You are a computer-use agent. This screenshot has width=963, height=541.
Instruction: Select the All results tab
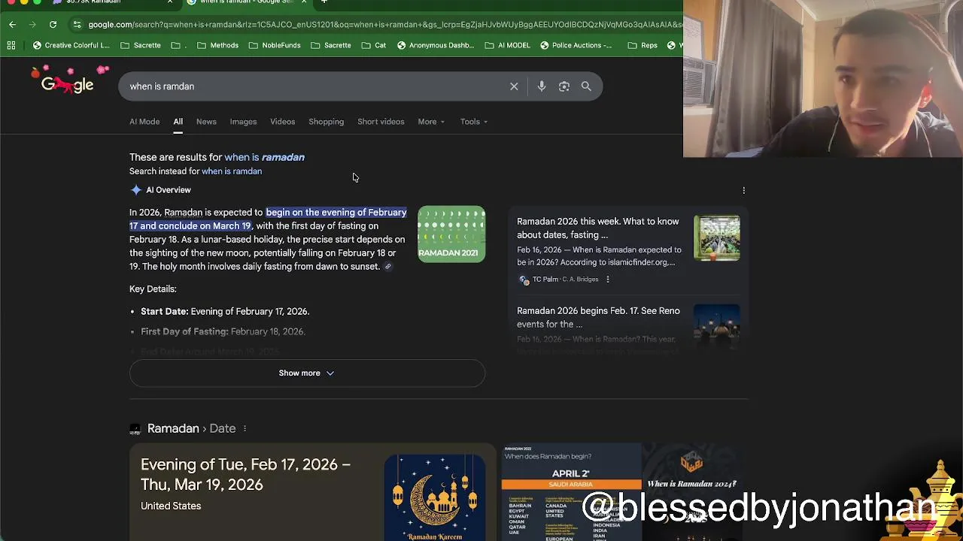coord(178,122)
